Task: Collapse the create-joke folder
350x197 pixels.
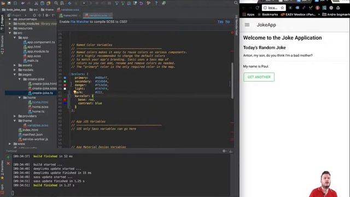Action: (x=20, y=79)
